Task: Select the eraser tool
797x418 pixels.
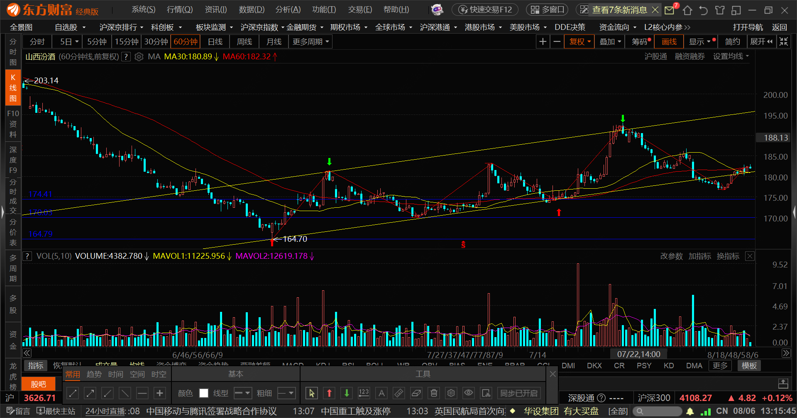Action: pyautogui.click(x=416, y=393)
